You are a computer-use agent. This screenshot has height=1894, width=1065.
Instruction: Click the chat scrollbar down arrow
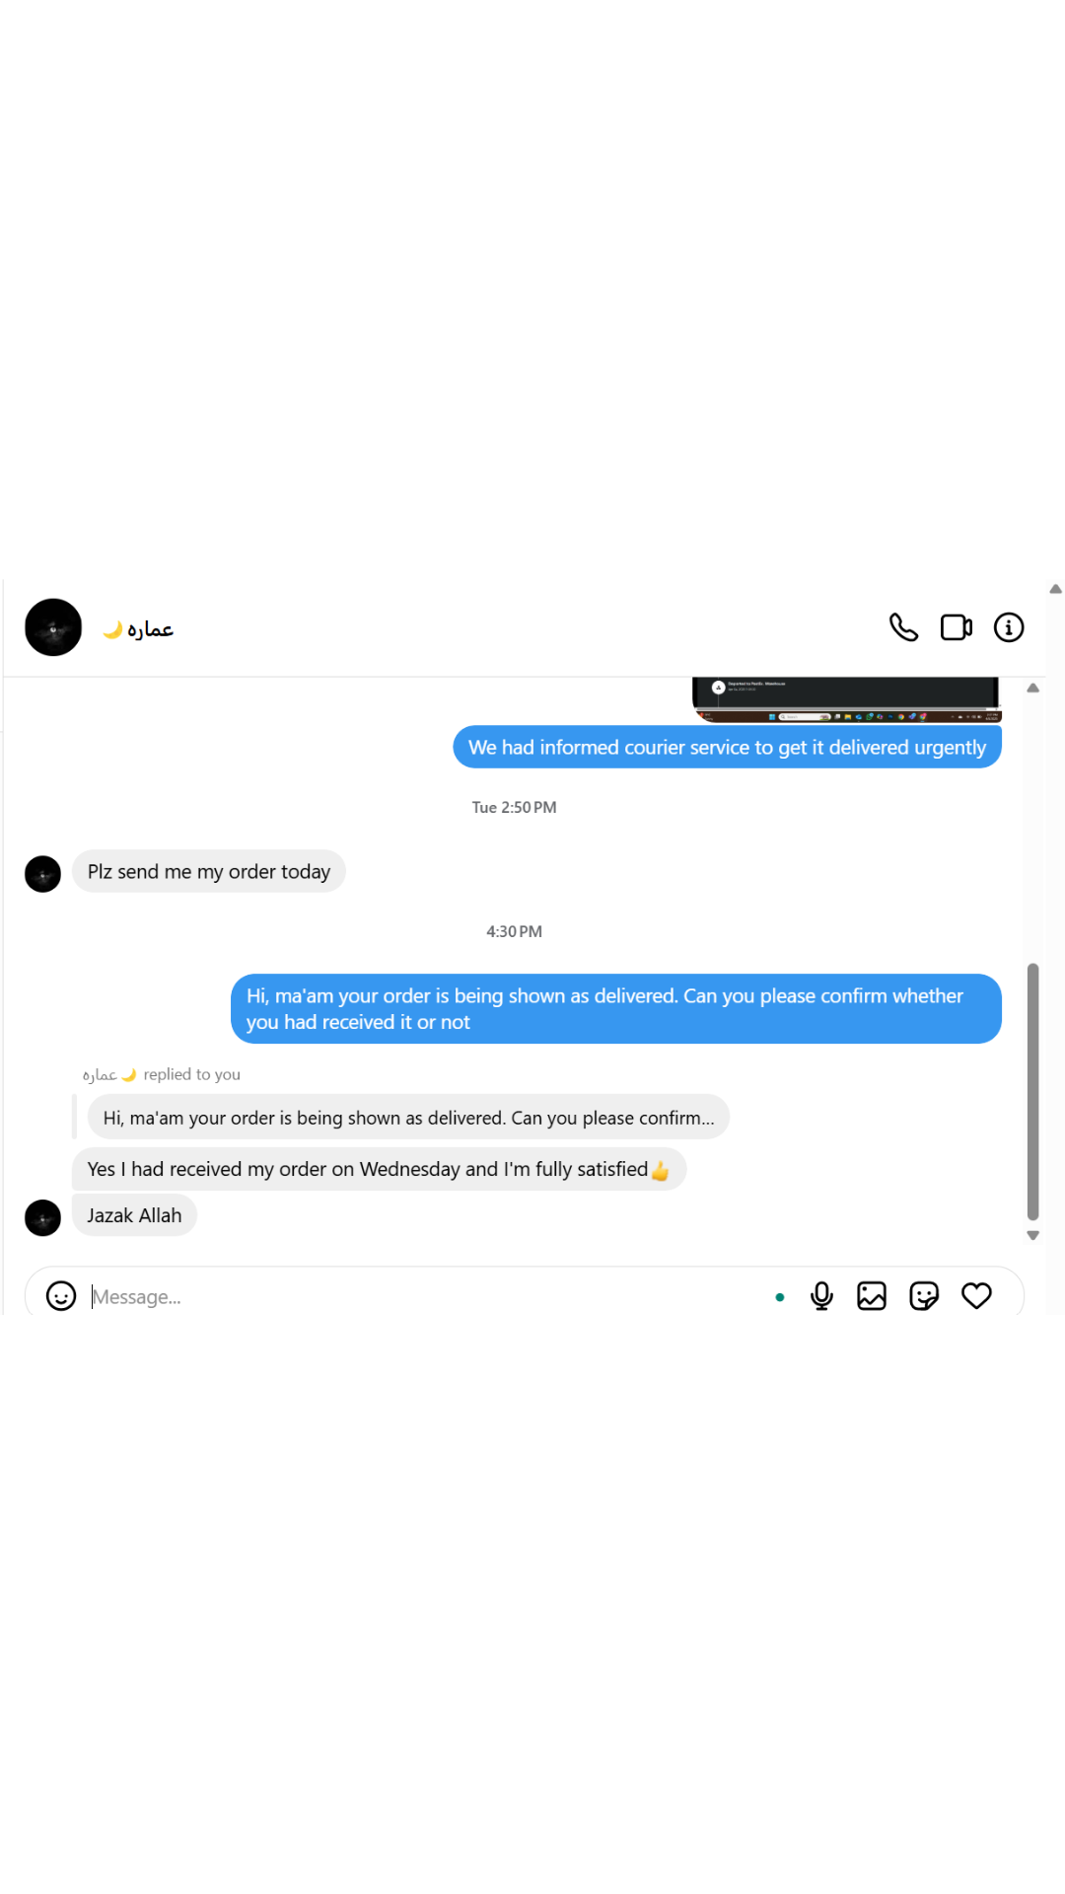1032,1235
